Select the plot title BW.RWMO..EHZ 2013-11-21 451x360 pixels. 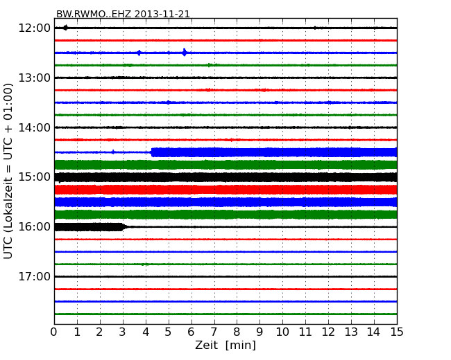[x=123, y=14]
